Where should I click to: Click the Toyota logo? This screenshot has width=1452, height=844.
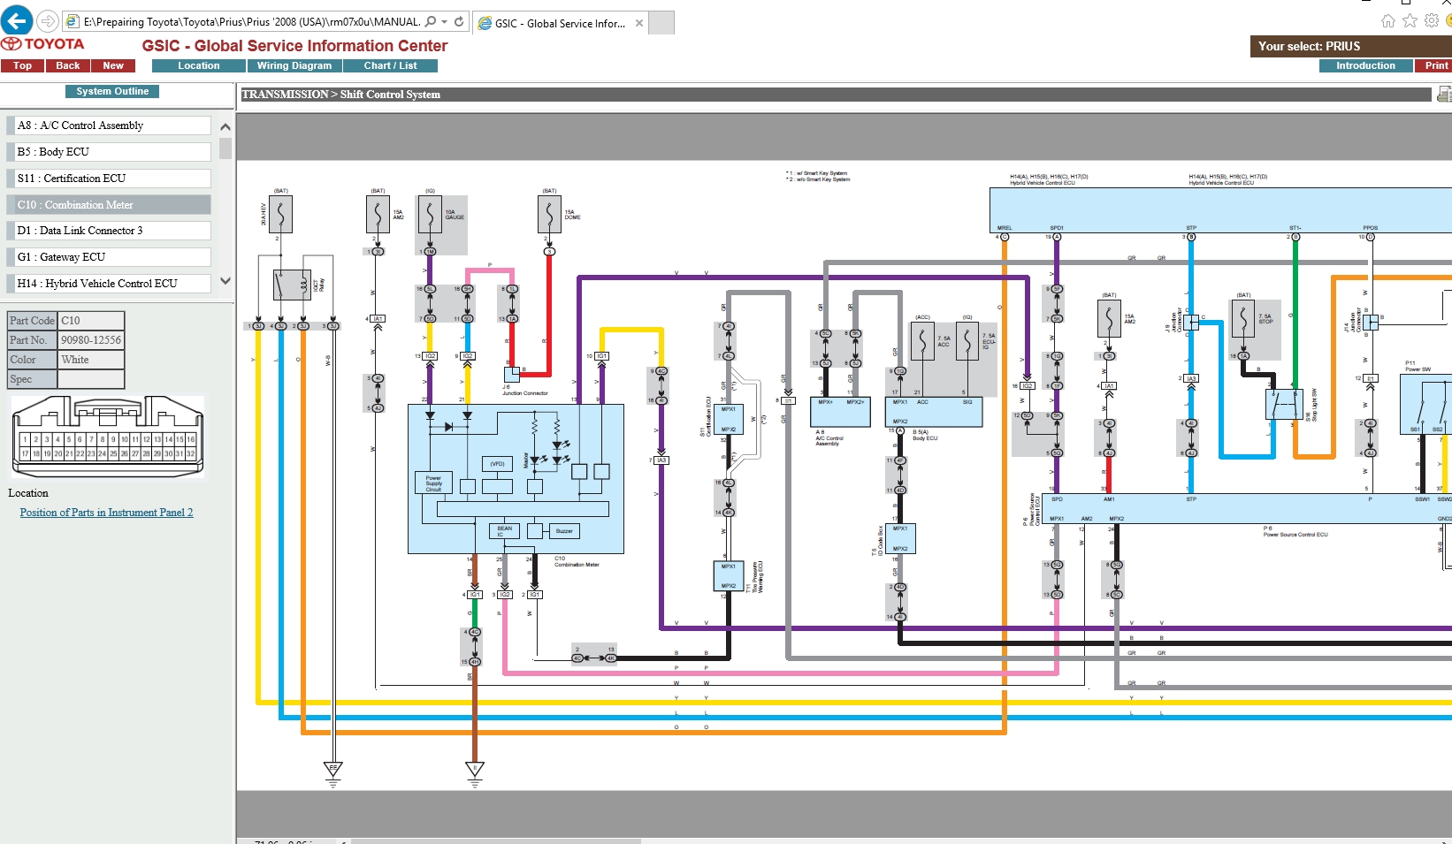coord(42,44)
